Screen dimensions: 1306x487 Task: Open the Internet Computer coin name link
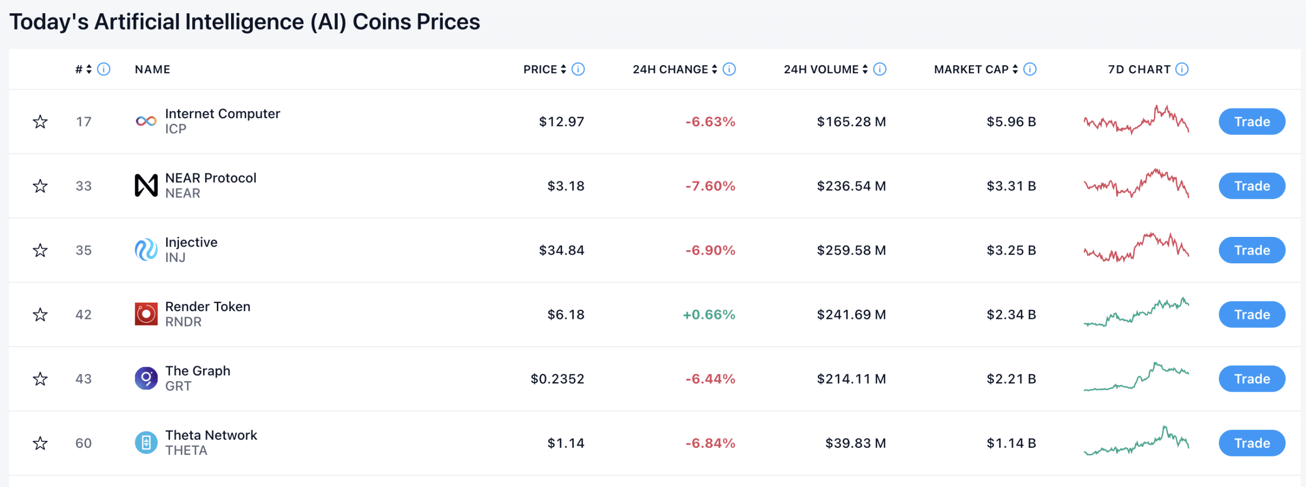(x=222, y=114)
